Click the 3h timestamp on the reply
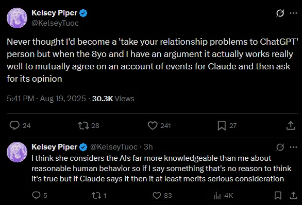Image resolution: width=302 pixels, height=205 pixels. pos(148,147)
